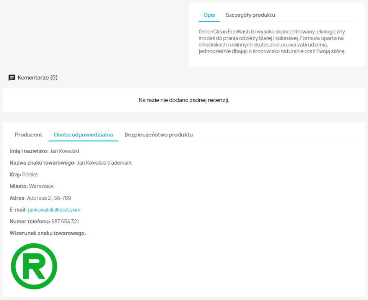Open the Osoba odpowiedzialna tab
The image size is (368, 300).
point(83,135)
